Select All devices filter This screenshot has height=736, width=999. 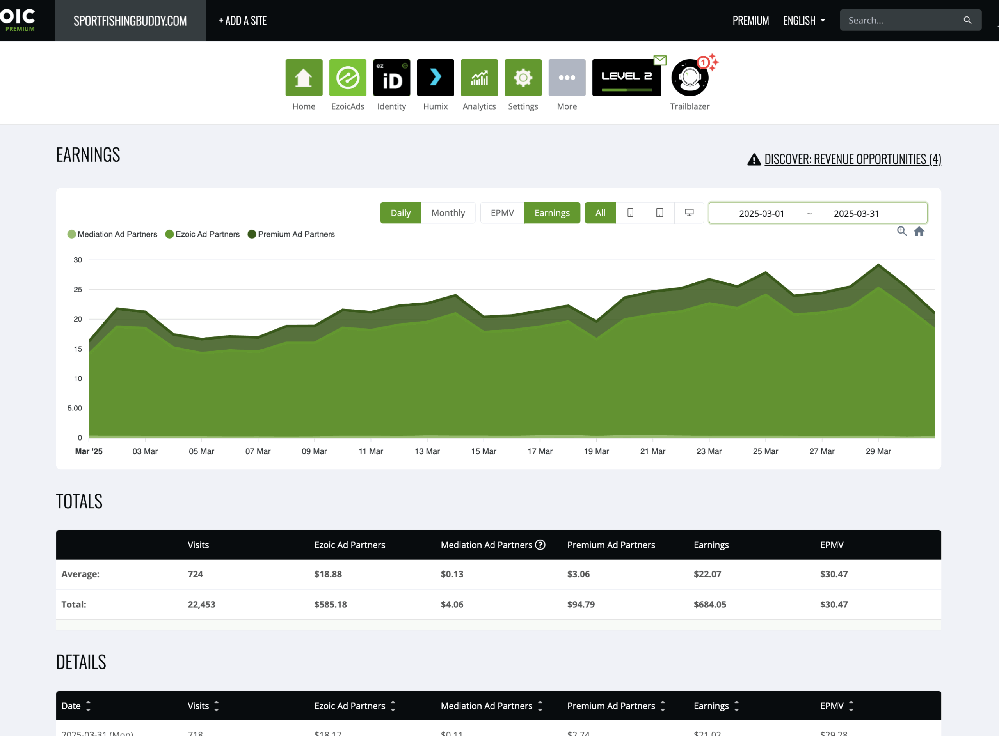coord(600,213)
